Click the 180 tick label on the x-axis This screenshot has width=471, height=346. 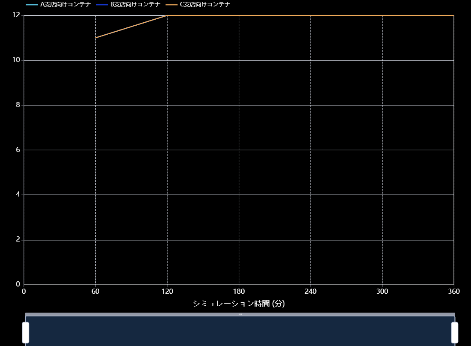(239, 292)
